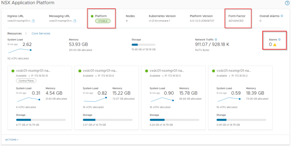Click '84.44 GB allocated' text
Image resolution: width=291 pixels, height=146 pixels.
[190, 99]
